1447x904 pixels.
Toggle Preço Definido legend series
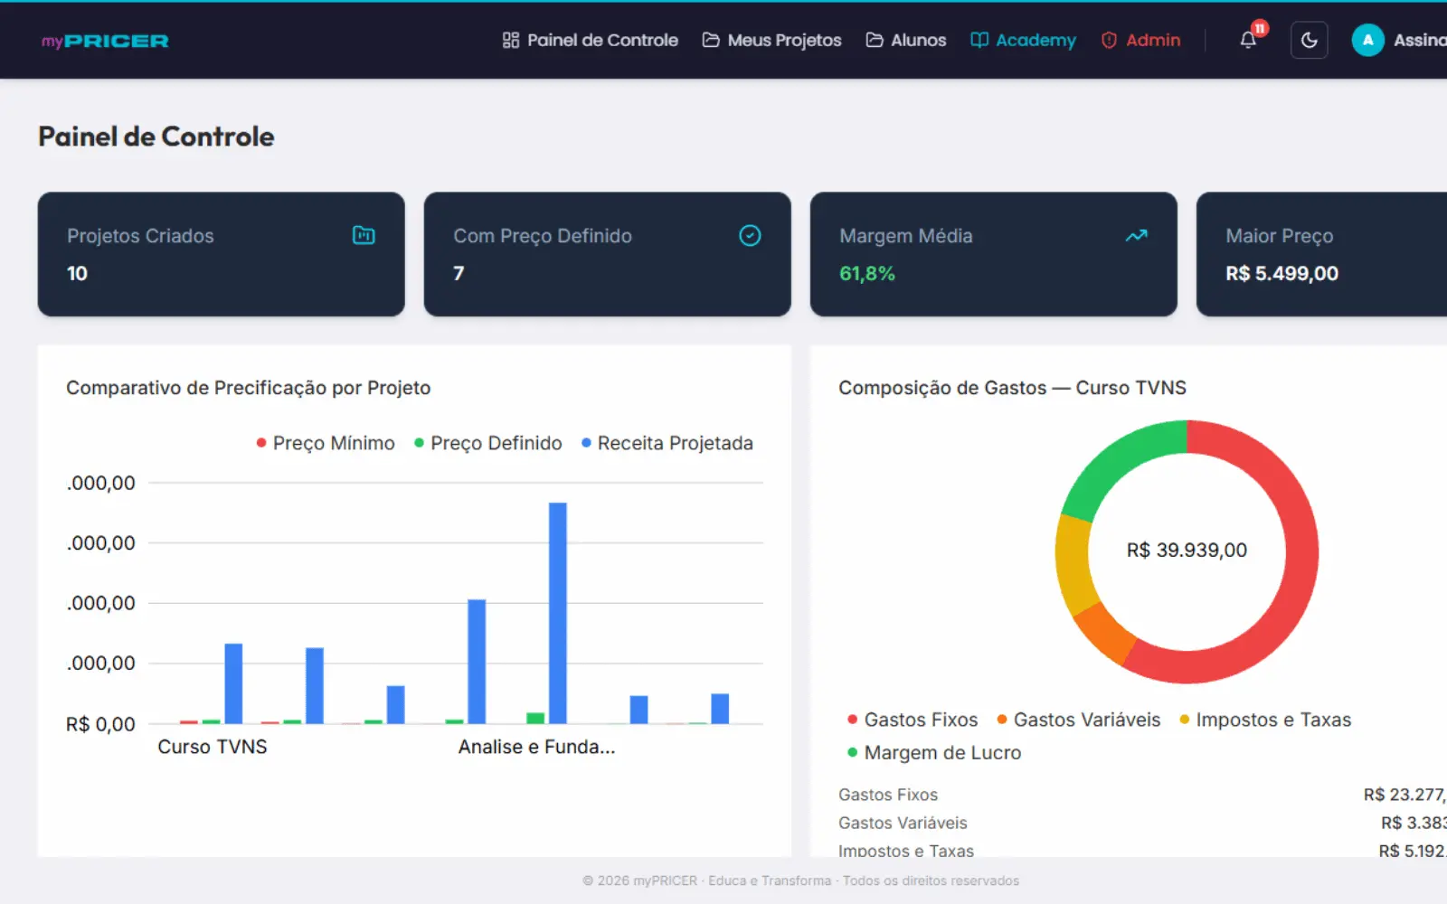tap(488, 443)
